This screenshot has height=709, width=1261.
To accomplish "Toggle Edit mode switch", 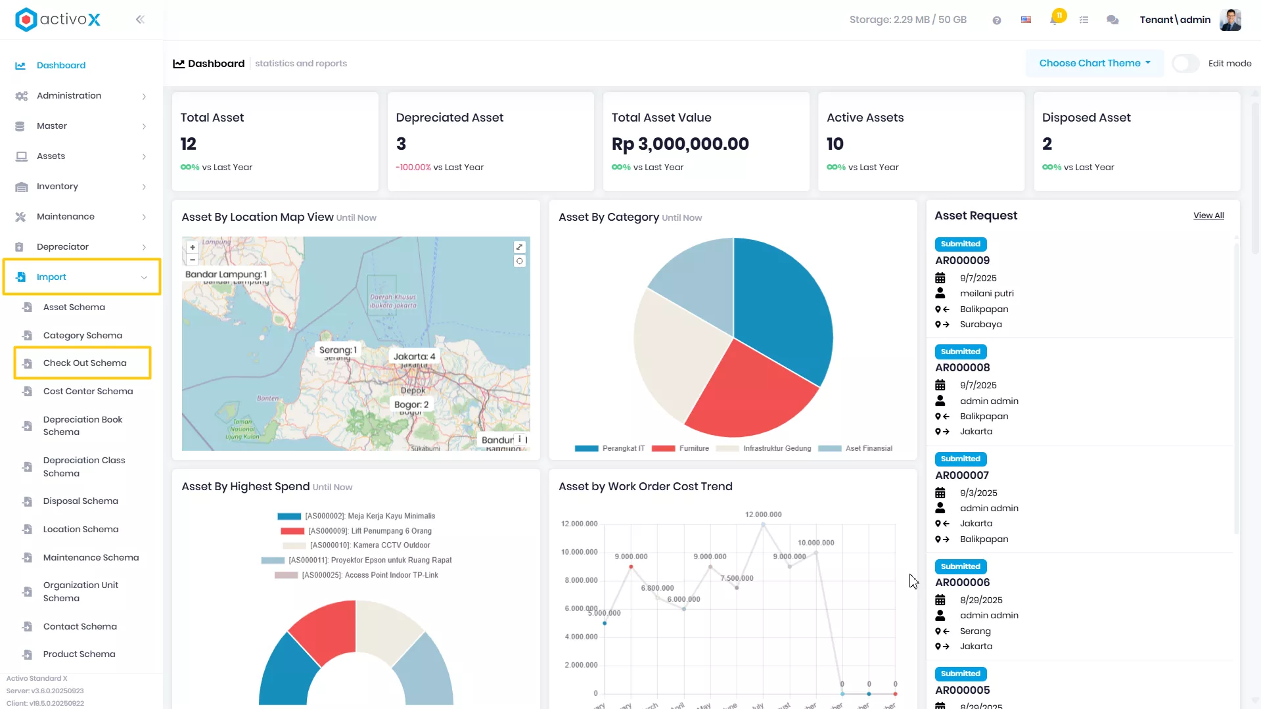I will (1185, 64).
